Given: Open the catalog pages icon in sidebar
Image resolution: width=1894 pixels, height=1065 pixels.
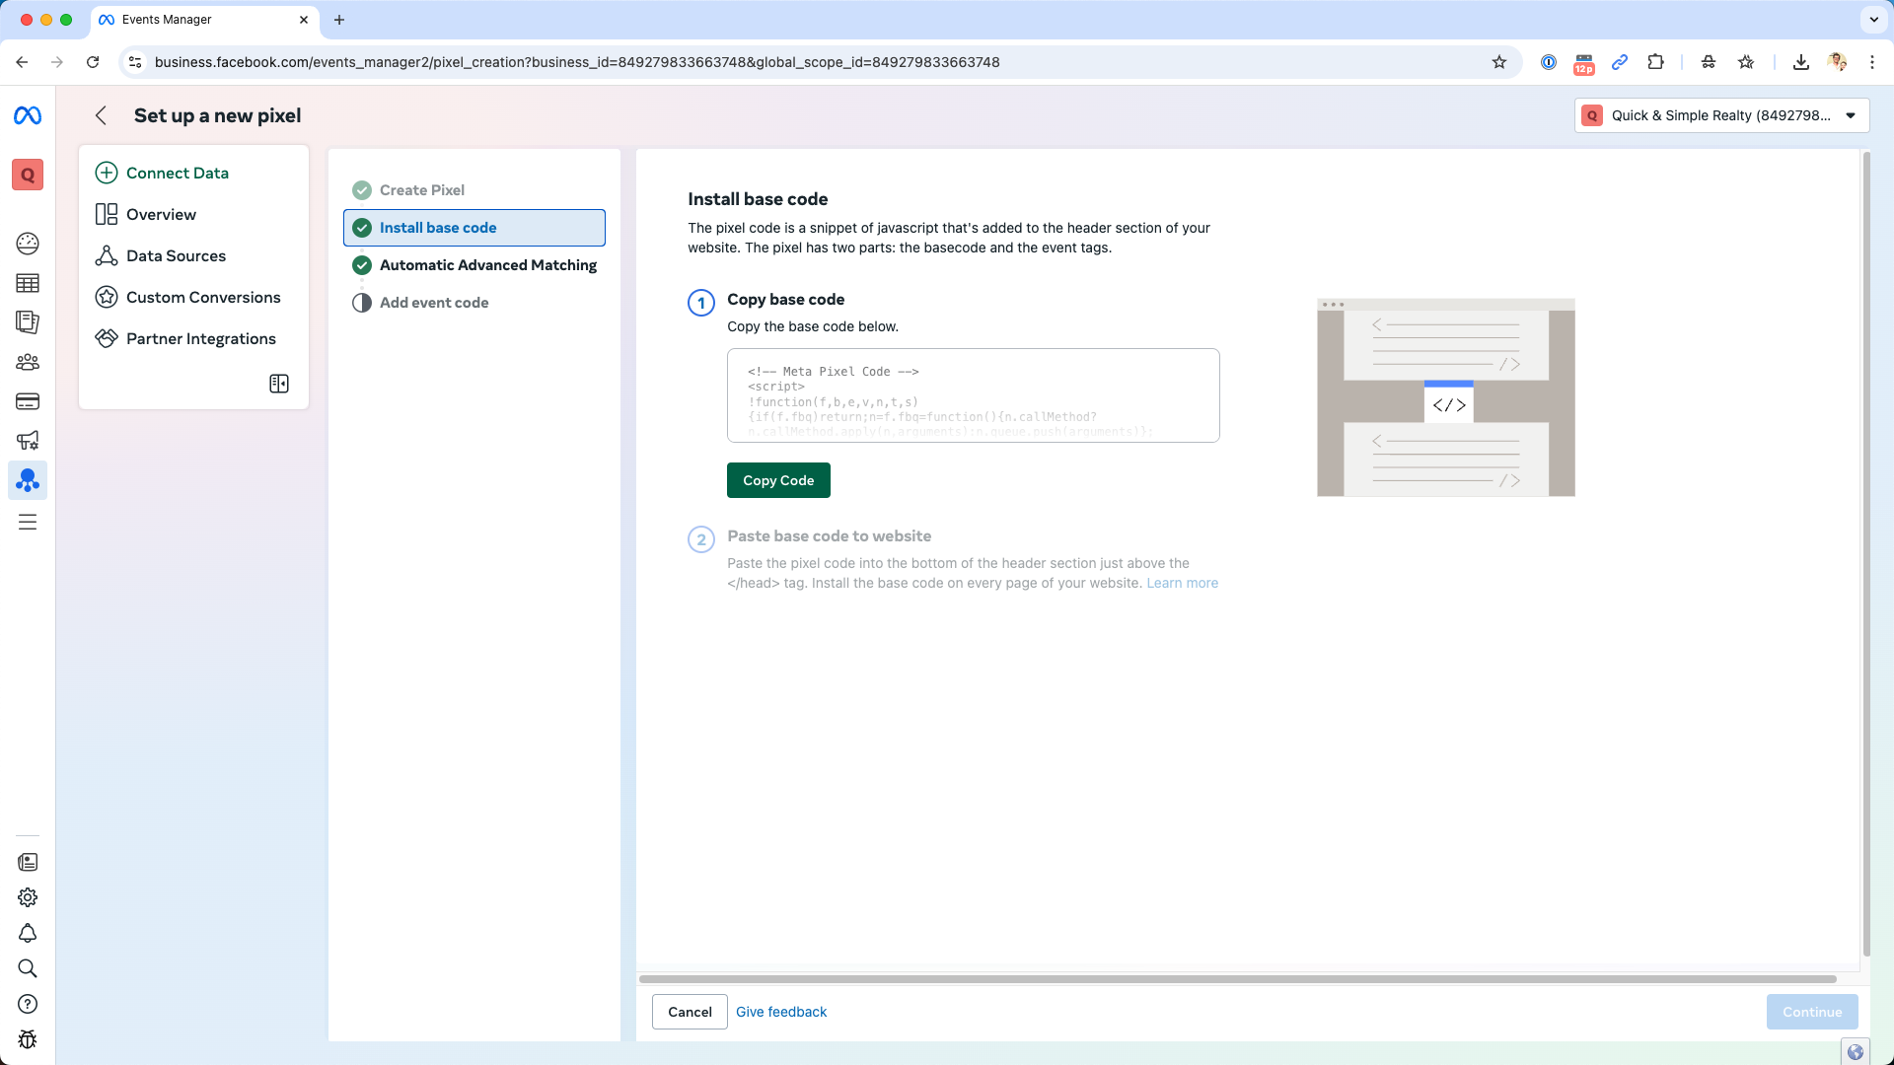Looking at the screenshot, I should 28,322.
